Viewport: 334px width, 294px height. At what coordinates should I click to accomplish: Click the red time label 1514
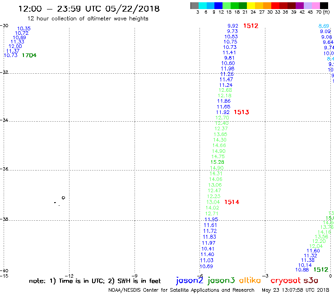232,202
